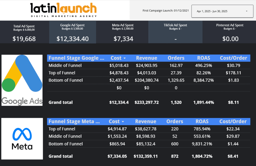Select the Google Ad Spent scorecard
The width and height of the screenshot is (256, 166).
72,32
